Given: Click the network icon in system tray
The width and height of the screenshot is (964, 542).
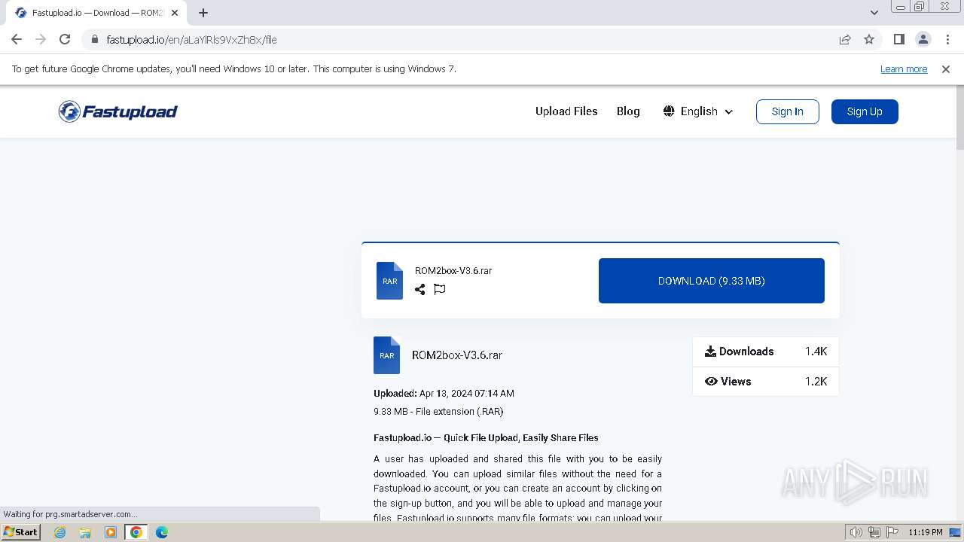Looking at the screenshot, I should [x=874, y=532].
